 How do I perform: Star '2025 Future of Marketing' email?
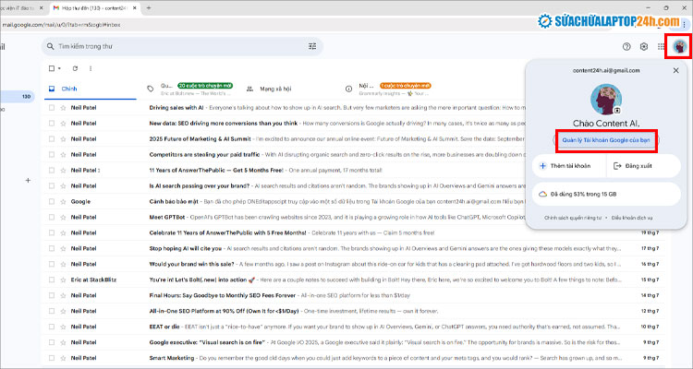coord(63,139)
